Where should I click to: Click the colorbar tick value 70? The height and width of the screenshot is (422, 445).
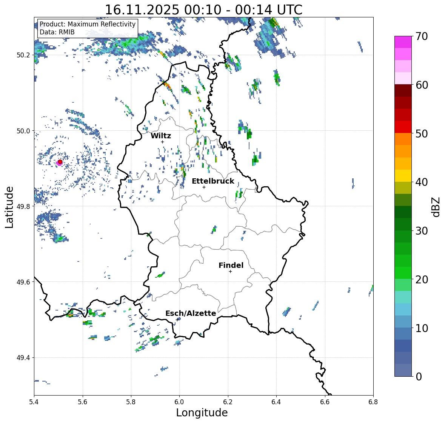click(x=422, y=36)
